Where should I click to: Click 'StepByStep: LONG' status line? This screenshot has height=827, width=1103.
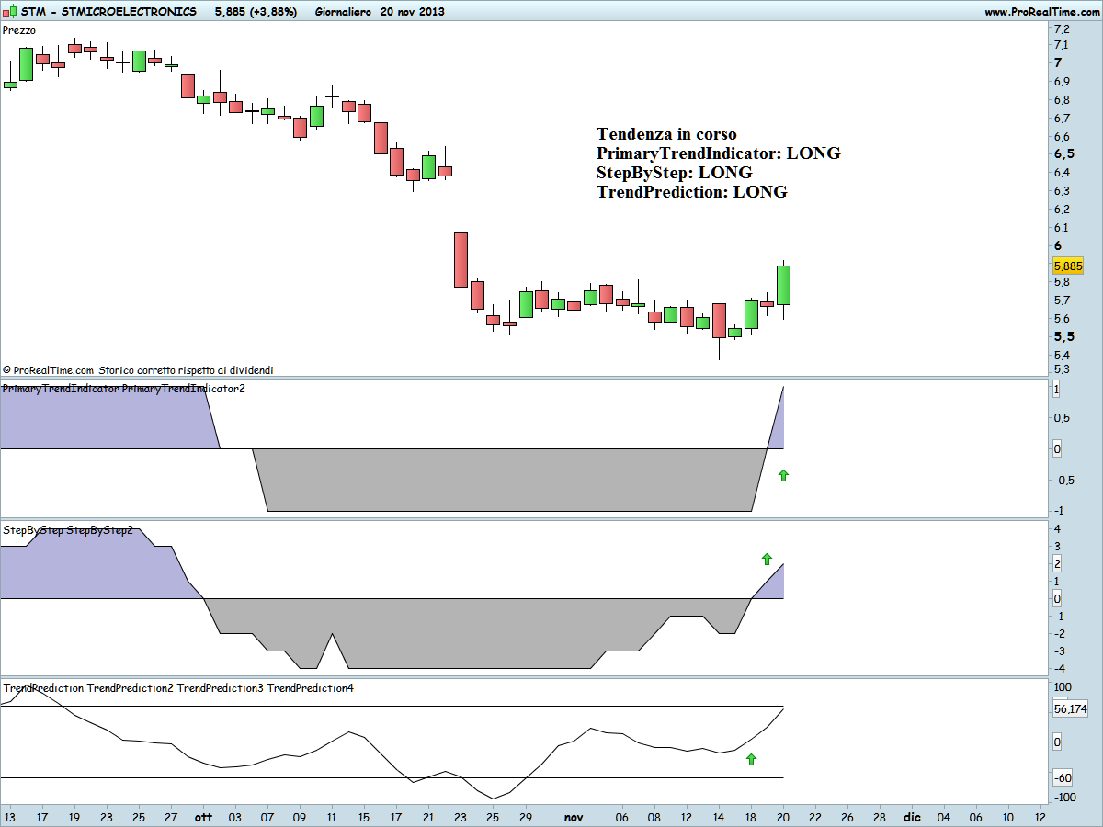[674, 173]
